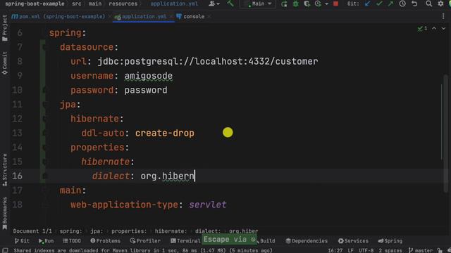451x253 pixels.
Task: Click the 16:27 cursor position indicator
Action: pyautogui.click(x=335, y=250)
